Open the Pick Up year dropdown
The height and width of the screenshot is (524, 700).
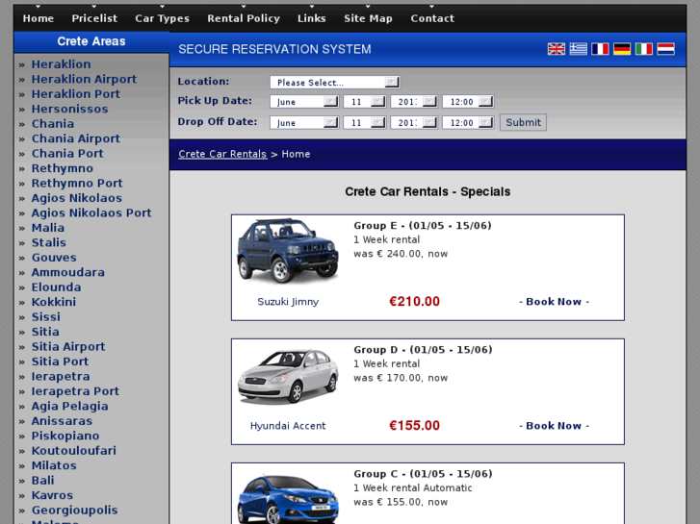[x=414, y=102]
